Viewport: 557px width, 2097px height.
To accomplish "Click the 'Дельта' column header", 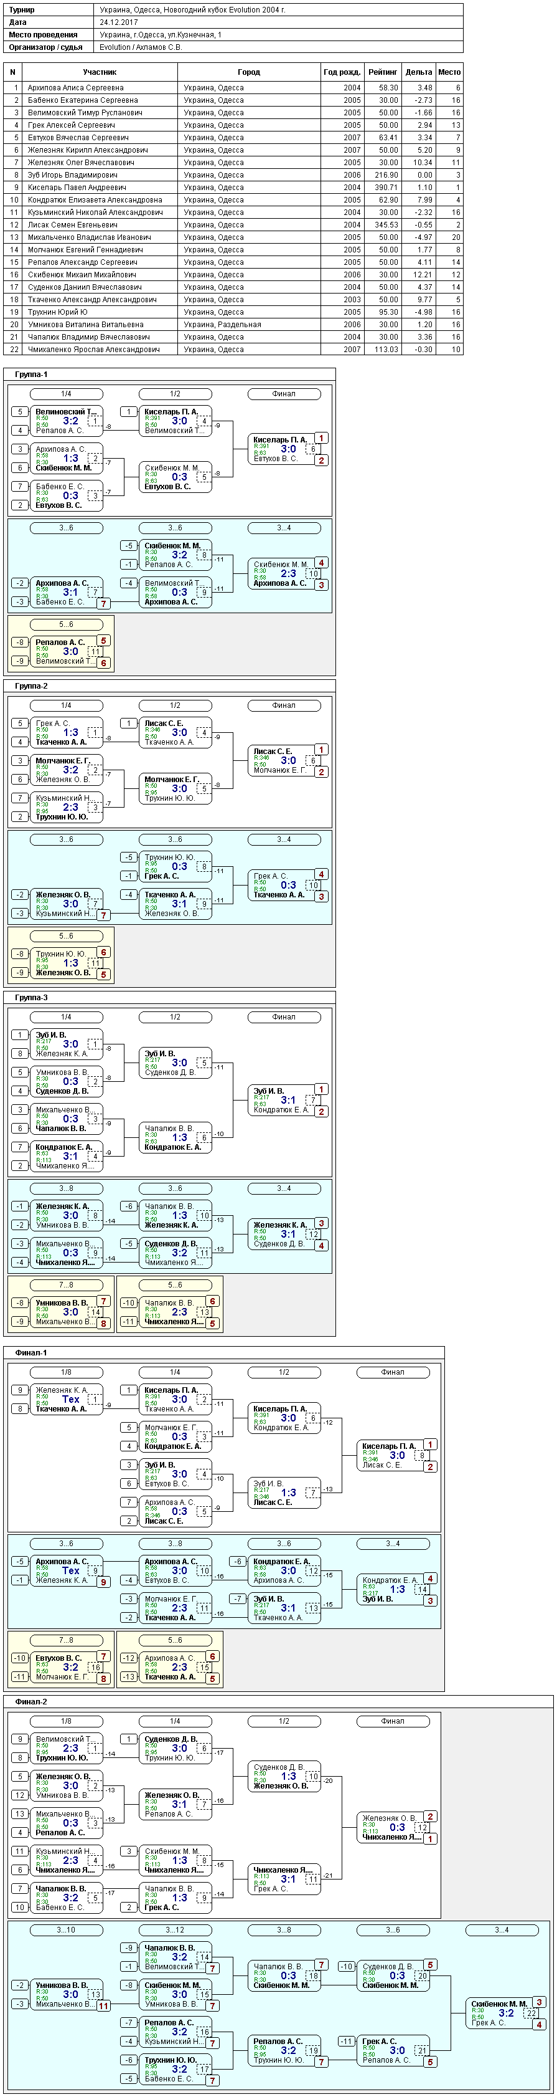I will 419,72.
